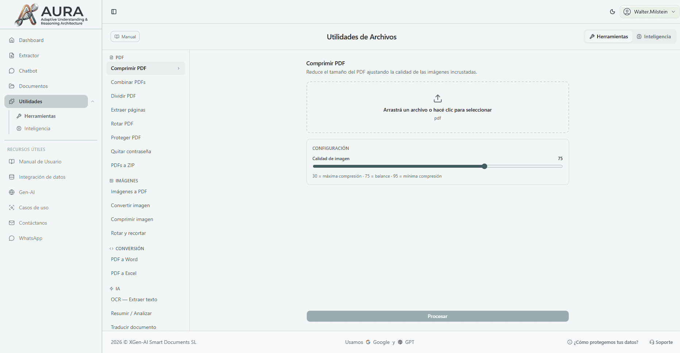Open the OCR — Extraer texto tool
Screen dimensions: 680x353
click(x=134, y=299)
